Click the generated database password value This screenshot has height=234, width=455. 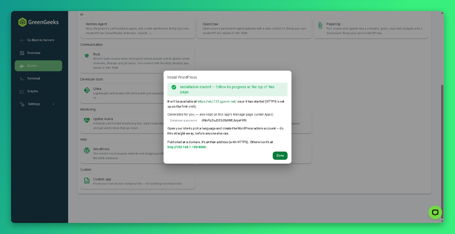click(x=224, y=121)
